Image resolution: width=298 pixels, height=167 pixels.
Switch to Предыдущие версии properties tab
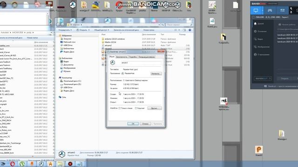147,57
